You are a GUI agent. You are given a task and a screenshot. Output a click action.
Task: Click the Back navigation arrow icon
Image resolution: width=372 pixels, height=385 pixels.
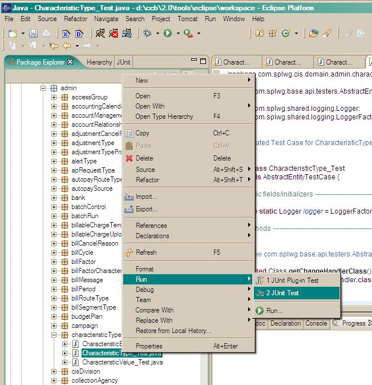tap(67, 46)
